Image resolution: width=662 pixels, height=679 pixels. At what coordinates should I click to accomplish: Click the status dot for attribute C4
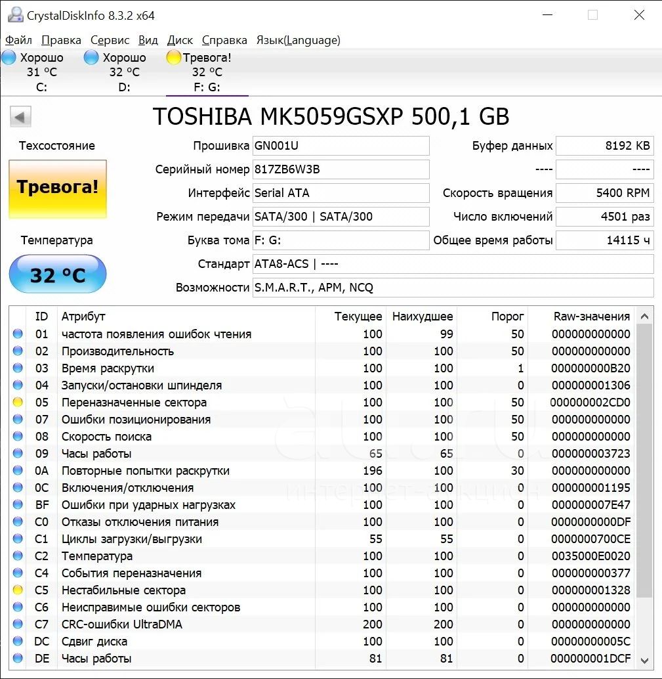[18, 573]
